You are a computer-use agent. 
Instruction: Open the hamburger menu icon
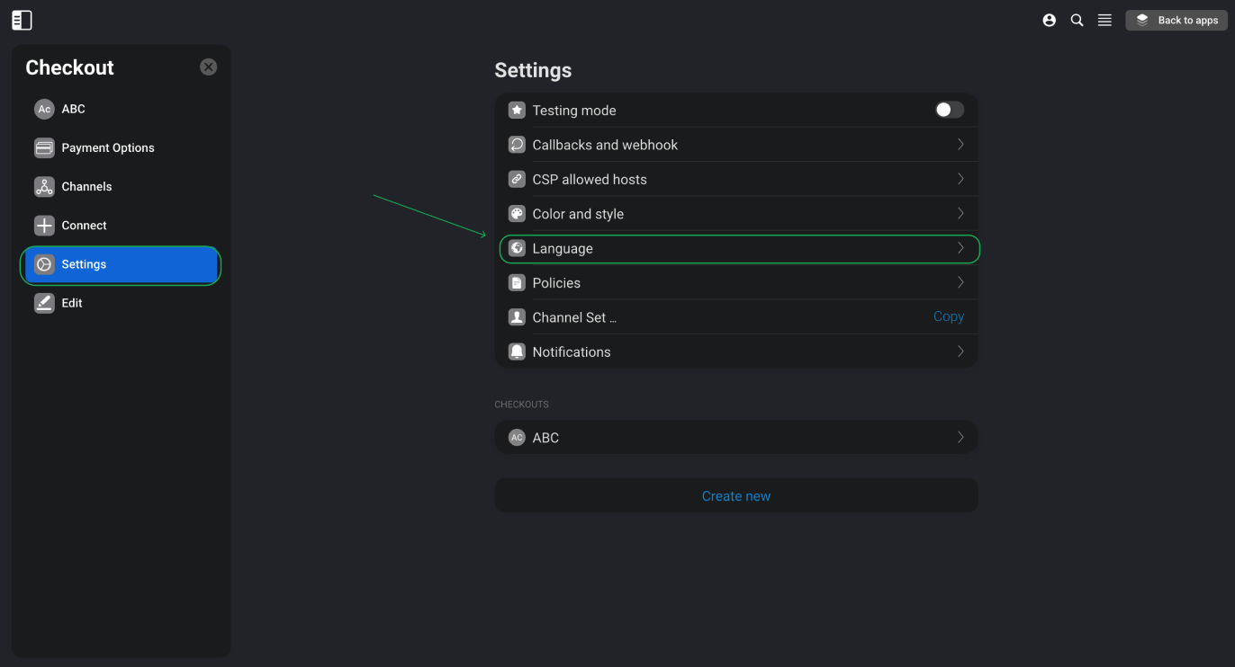(x=1104, y=20)
